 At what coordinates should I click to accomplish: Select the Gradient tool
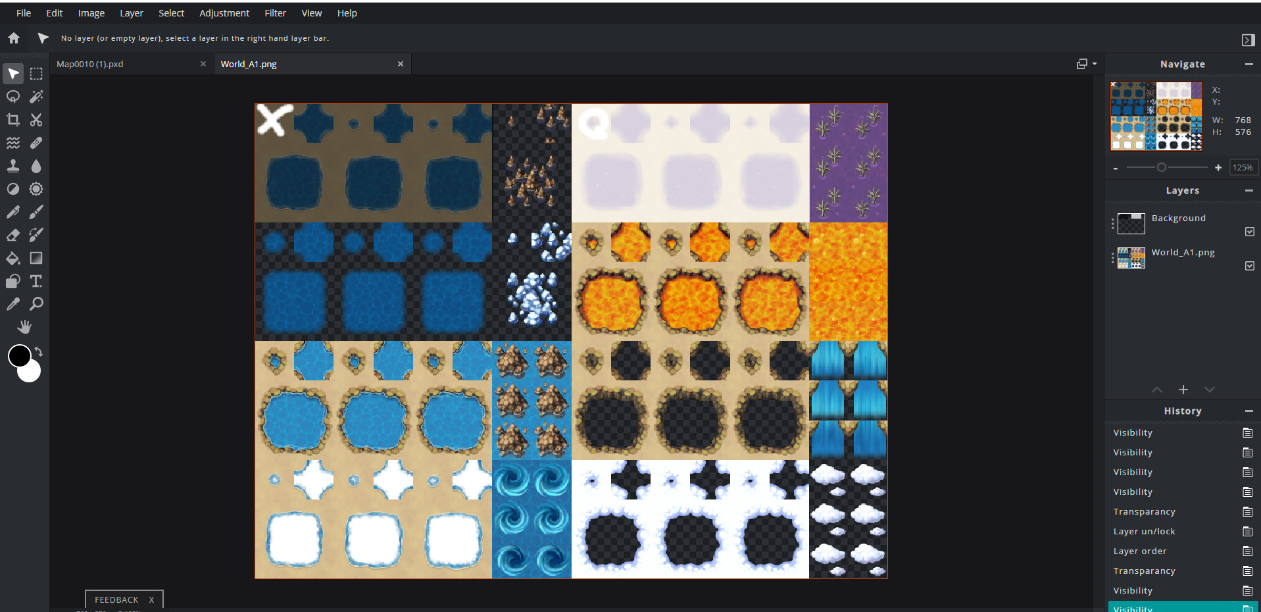point(36,258)
